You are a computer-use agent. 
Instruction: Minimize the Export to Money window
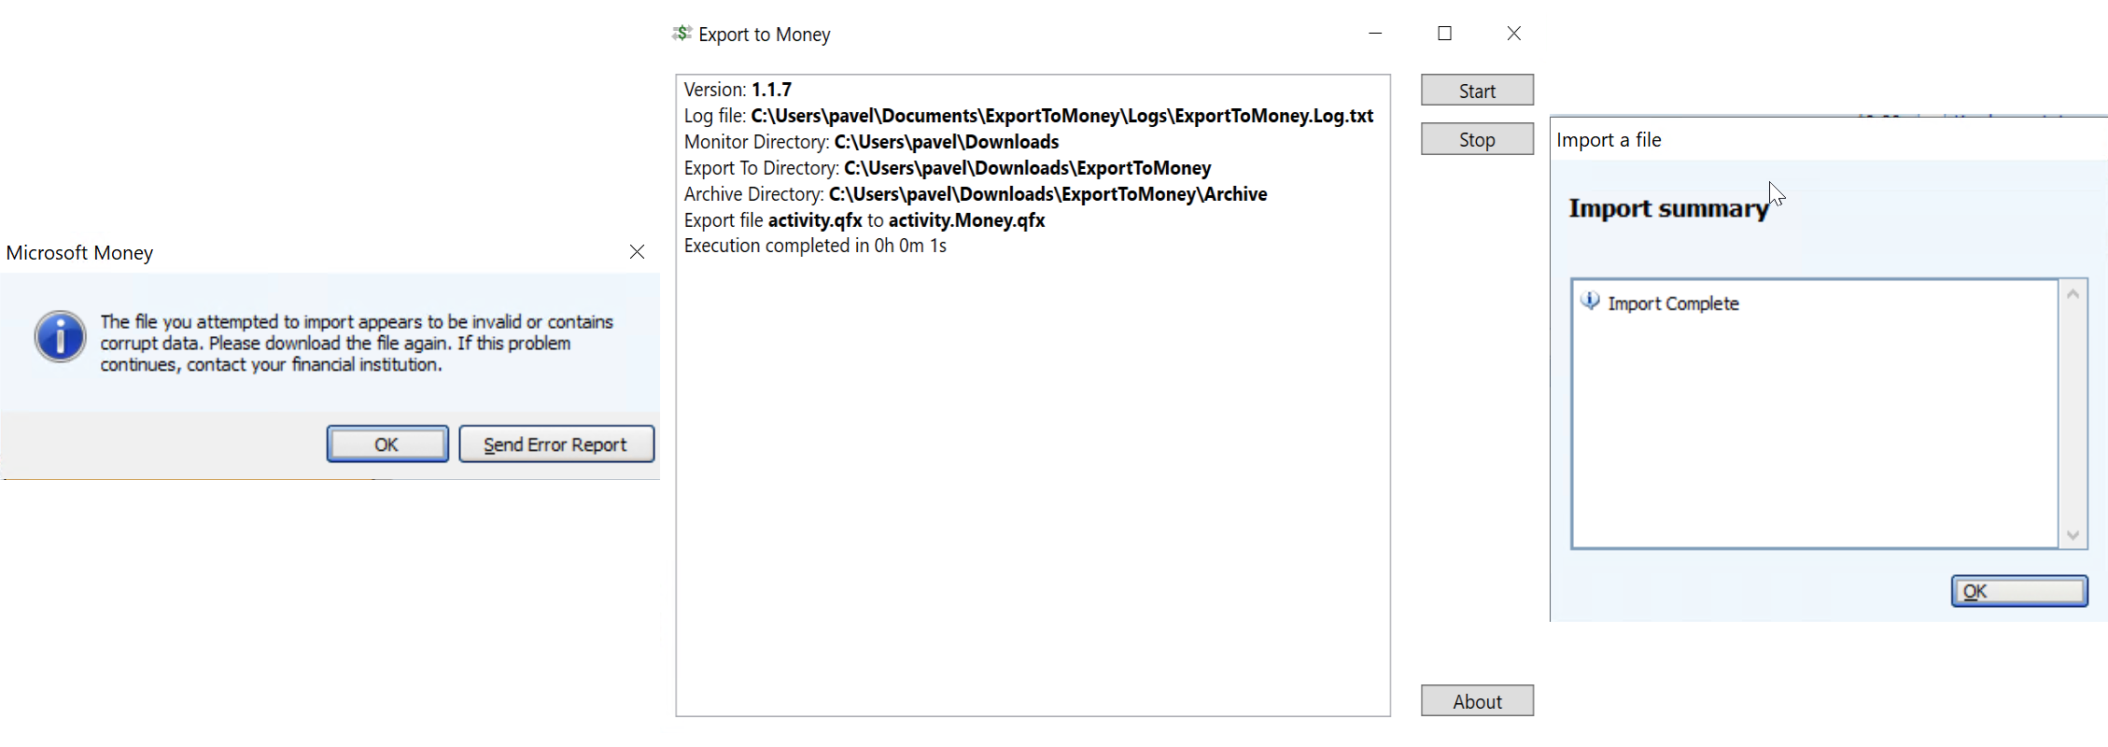click(x=1375, y=34)
